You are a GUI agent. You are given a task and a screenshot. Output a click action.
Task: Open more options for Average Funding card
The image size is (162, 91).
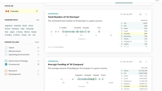[146, 62]
